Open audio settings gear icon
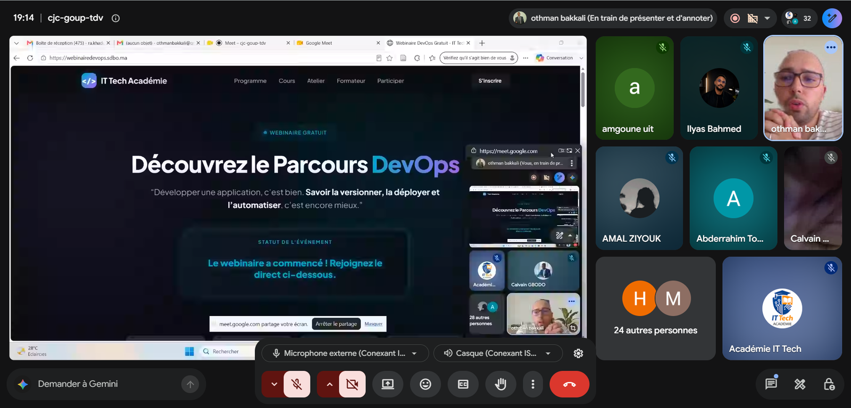The image size is (851, 408). (x=579, y=353)
